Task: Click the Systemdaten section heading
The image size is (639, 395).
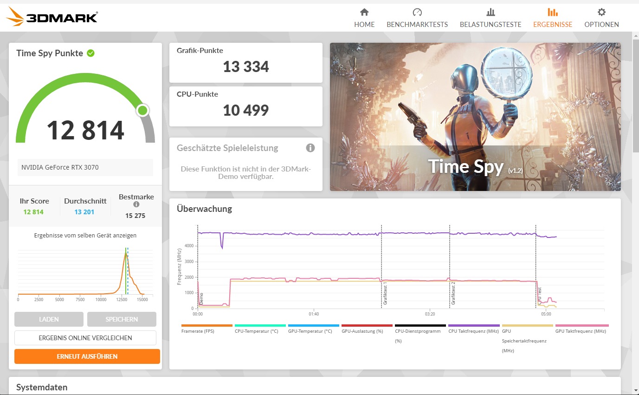Action: (x=42, y=387)
